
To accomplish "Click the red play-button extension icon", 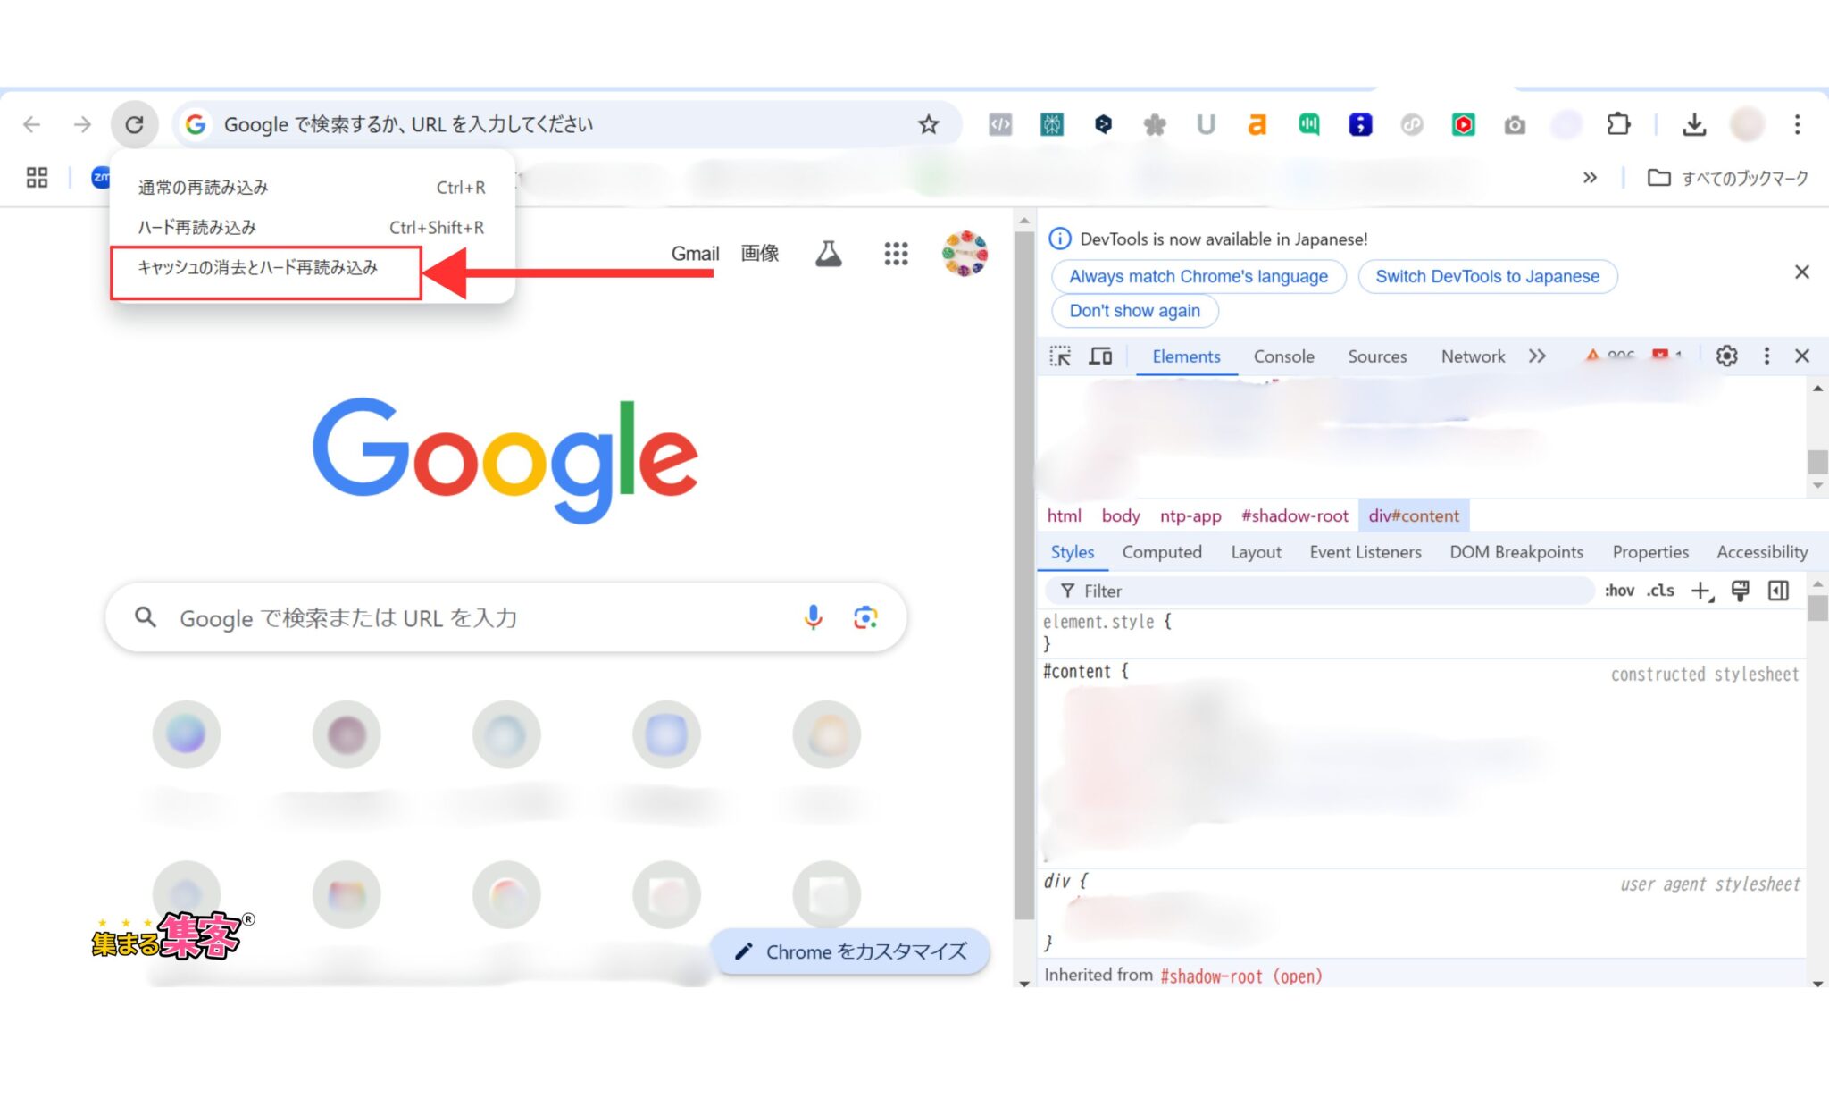I will (1463, 124).
